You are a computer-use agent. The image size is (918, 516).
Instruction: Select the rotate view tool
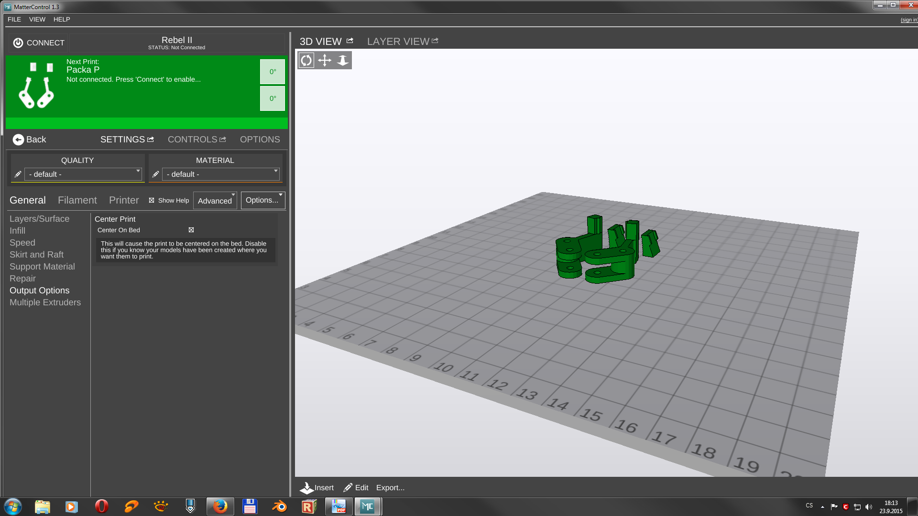306,60
